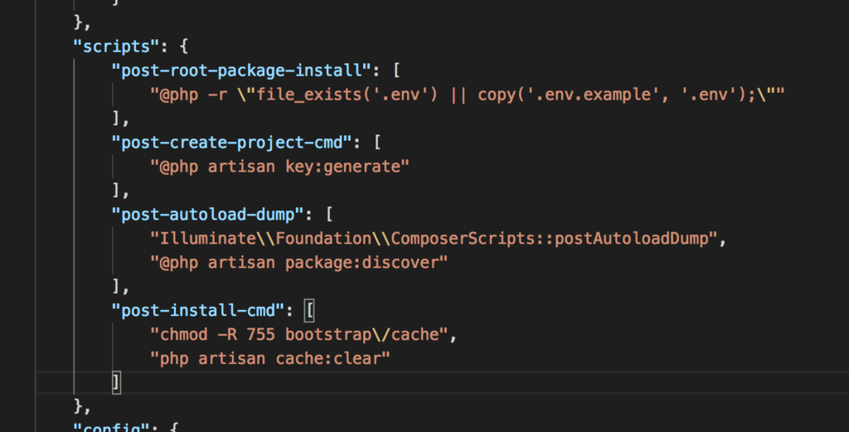Click the opening brace after "scripts"

point(183,46)
